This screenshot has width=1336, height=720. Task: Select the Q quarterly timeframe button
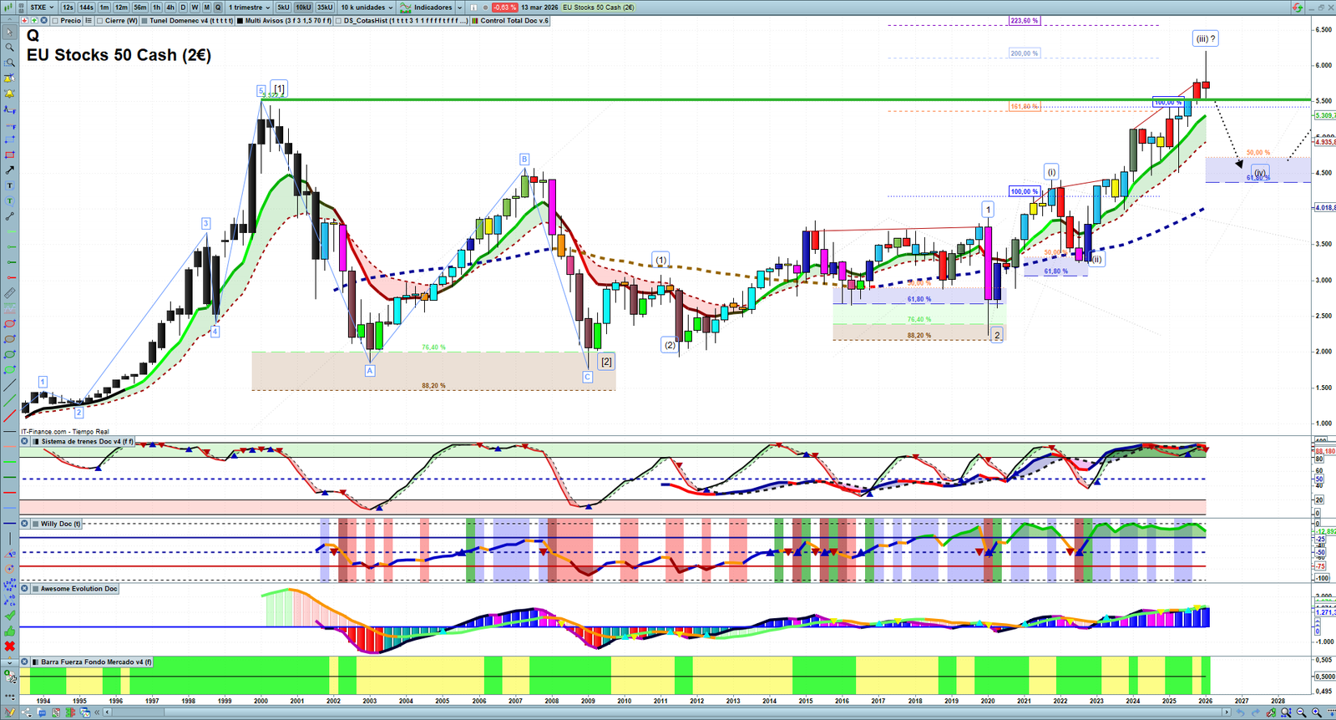point(219,8)
